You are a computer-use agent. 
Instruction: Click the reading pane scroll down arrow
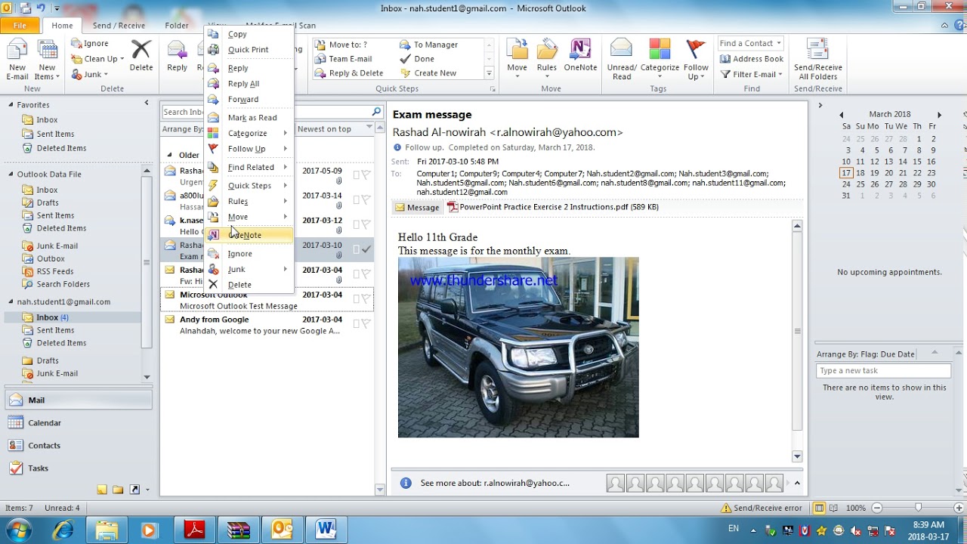pyautogui.click(x=797, y=456)
